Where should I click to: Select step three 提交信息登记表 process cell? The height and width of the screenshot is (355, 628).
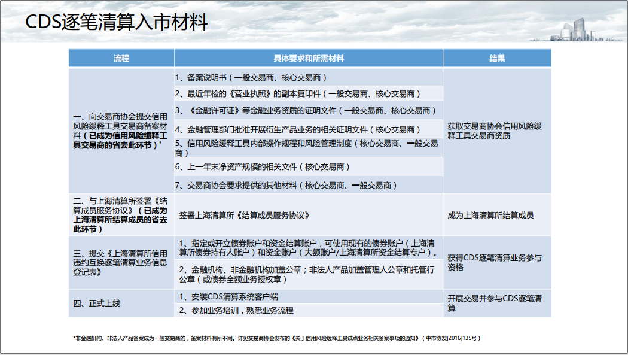tap(121, 263)
